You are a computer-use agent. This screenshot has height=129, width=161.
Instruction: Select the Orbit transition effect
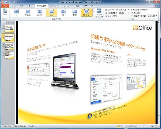point(75,12)
